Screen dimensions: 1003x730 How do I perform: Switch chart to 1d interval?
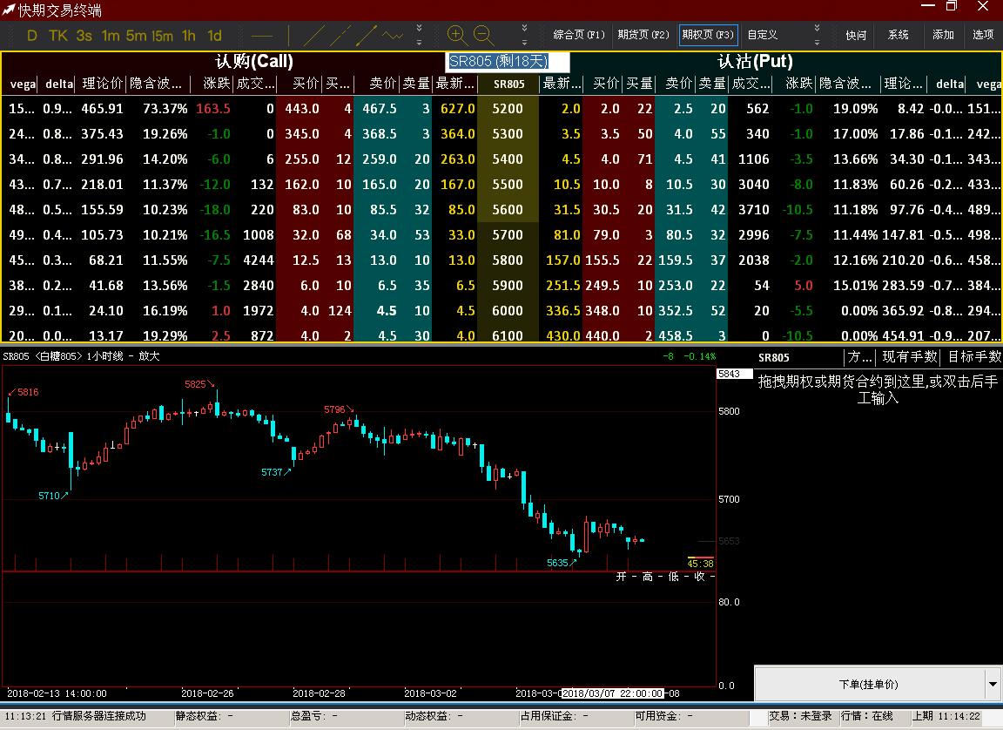(x=214, y=36)
